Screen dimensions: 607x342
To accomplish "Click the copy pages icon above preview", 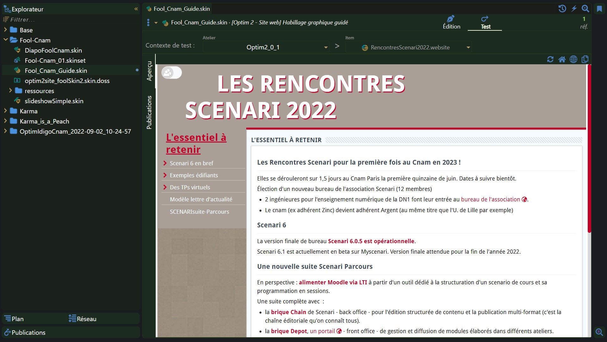I will [x=585, y=59].
